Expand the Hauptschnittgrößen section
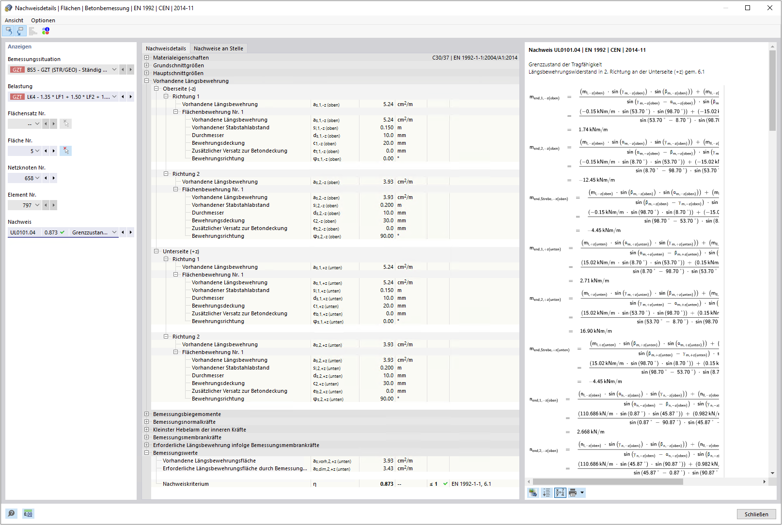This screenshot has width=782, height=525. 146,73
